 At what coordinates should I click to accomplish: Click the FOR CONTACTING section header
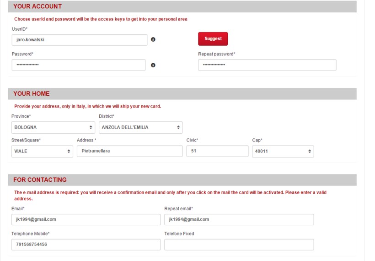[182, 180]
